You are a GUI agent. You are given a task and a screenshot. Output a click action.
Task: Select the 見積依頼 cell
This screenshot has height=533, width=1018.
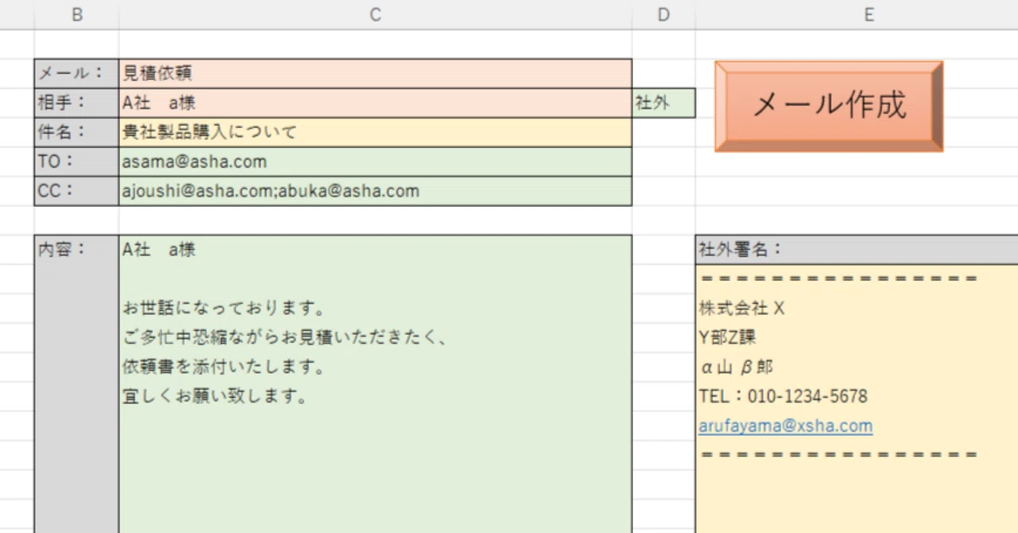(x=375, y=73)
